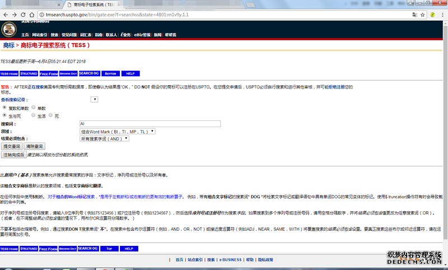Open the e BUSINESS footer link
The height and width of the screenshot is (270, 448).
pos(231,260)
